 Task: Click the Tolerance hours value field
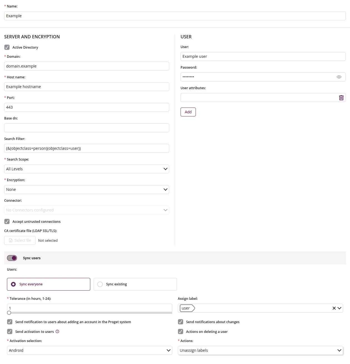(x=89, y=308)
